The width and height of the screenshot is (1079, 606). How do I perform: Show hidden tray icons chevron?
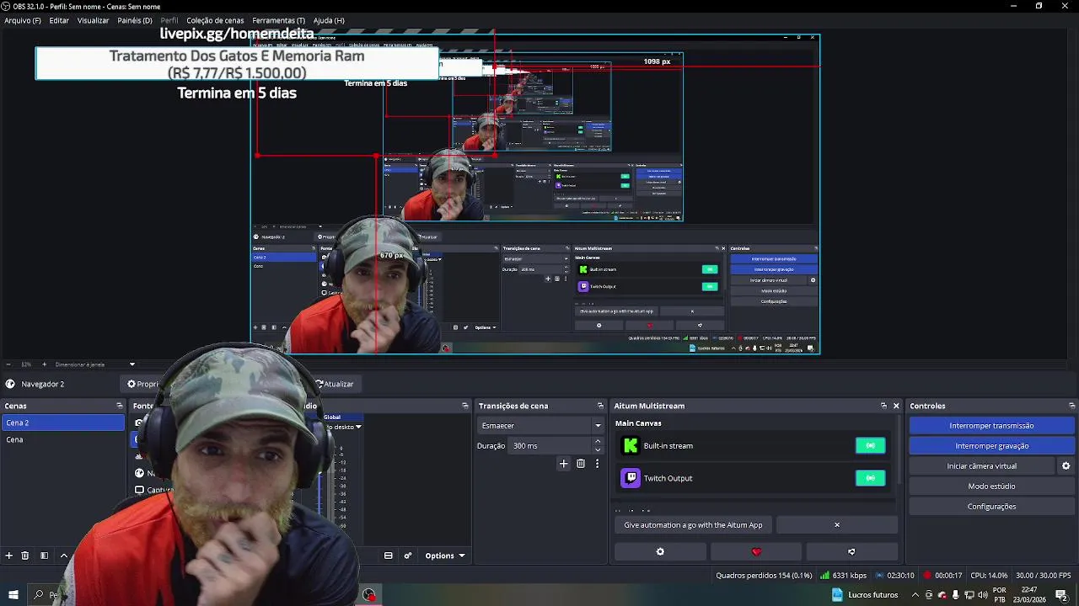coord(915,595)
